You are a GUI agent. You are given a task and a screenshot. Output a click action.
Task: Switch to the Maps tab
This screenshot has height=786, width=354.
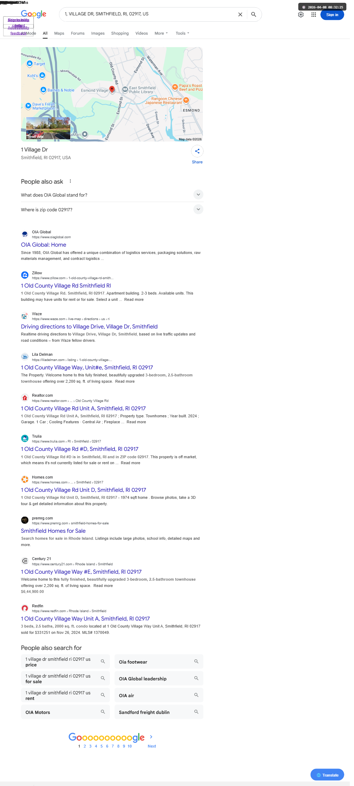pyautogui.click(x=59, y=33)
